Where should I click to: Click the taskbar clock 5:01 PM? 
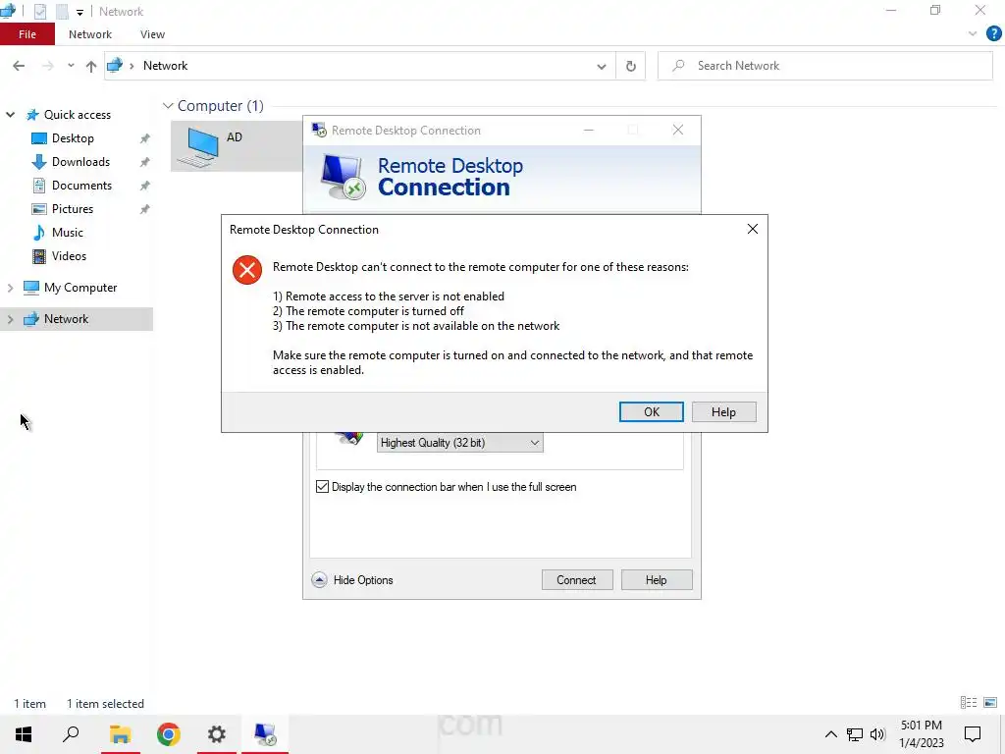[x=921, y=726]
